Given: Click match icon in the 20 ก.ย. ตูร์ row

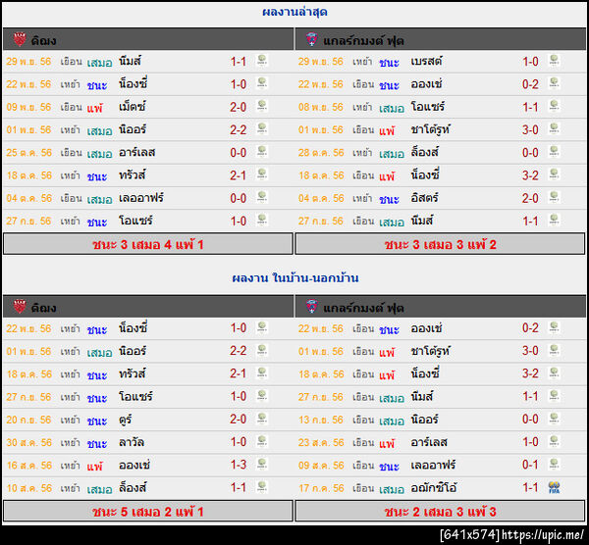Looking at the screenshot, I should coord(261,419).
